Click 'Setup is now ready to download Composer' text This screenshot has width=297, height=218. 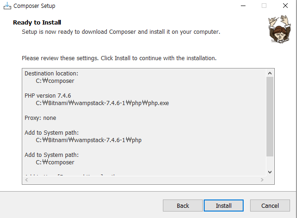pyautogui.click(x=121, y=32)
